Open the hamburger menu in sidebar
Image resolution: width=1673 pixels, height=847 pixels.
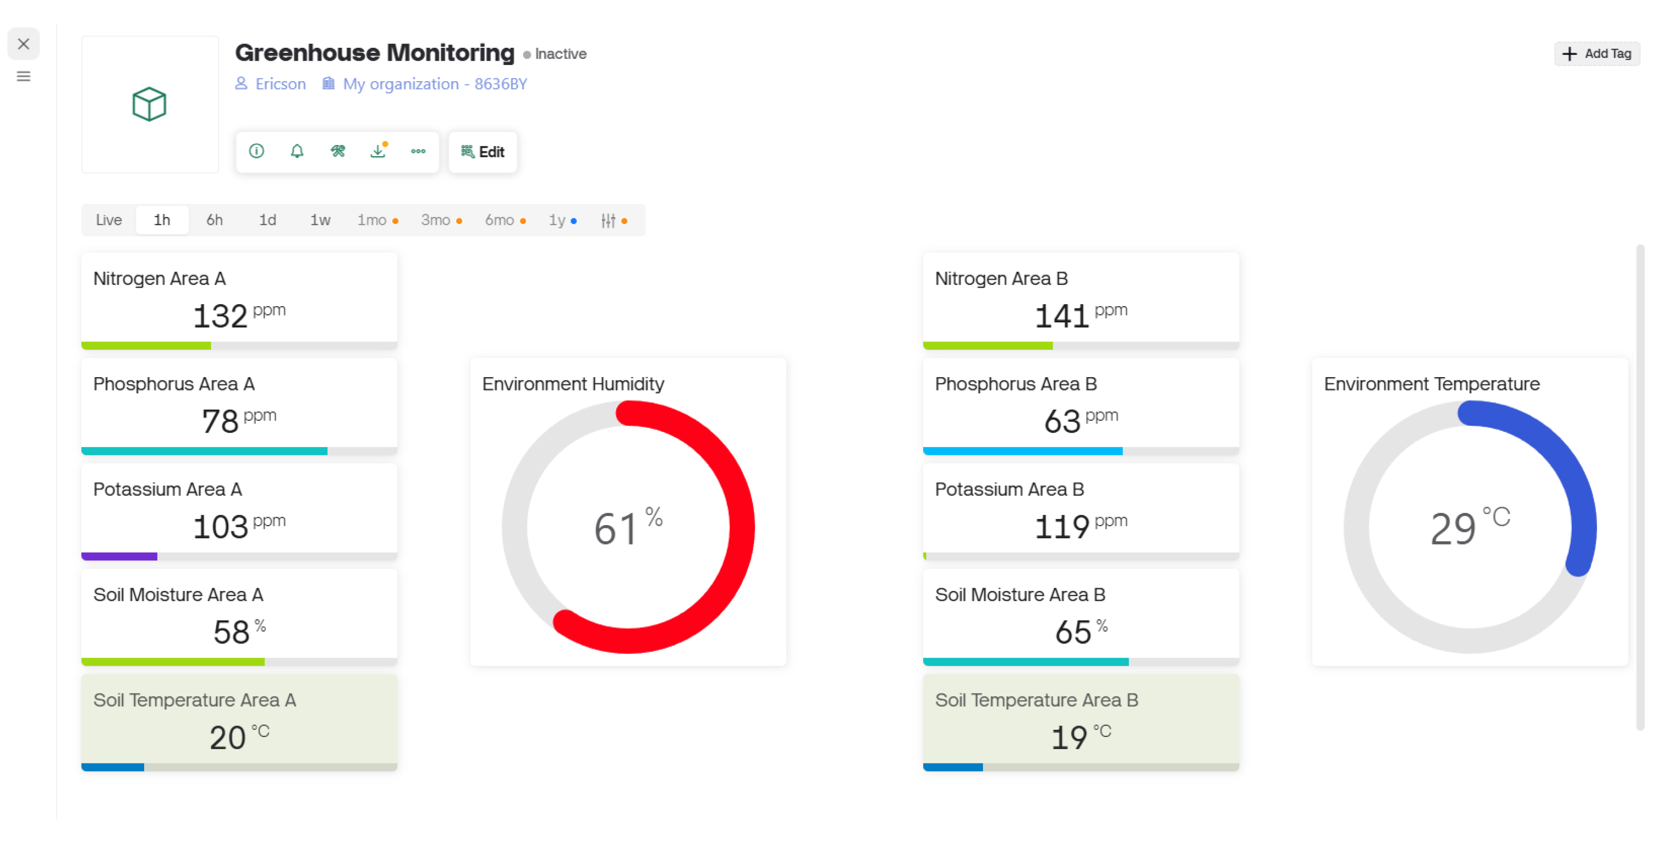[x=23, y=77]
